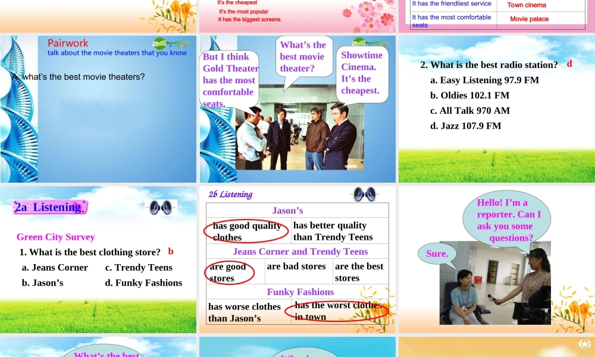Click circled cell 'are good stores'
The height and width of the screenshot is (357, 595).
coord(235,272)
